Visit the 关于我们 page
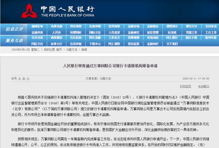This screenshot has width=219, height=148. pos(172,44)
